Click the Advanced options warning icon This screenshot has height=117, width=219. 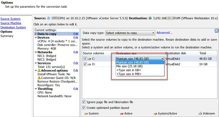[x=39, y=71]
